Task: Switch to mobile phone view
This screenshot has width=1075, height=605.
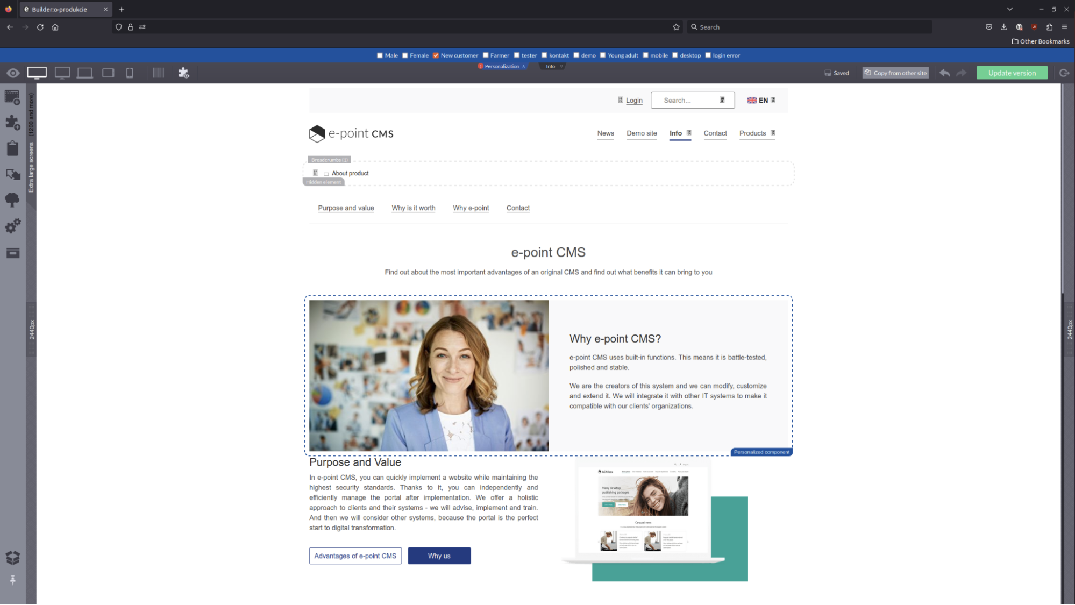Action: pyautogui.click(x=129, y=73)
